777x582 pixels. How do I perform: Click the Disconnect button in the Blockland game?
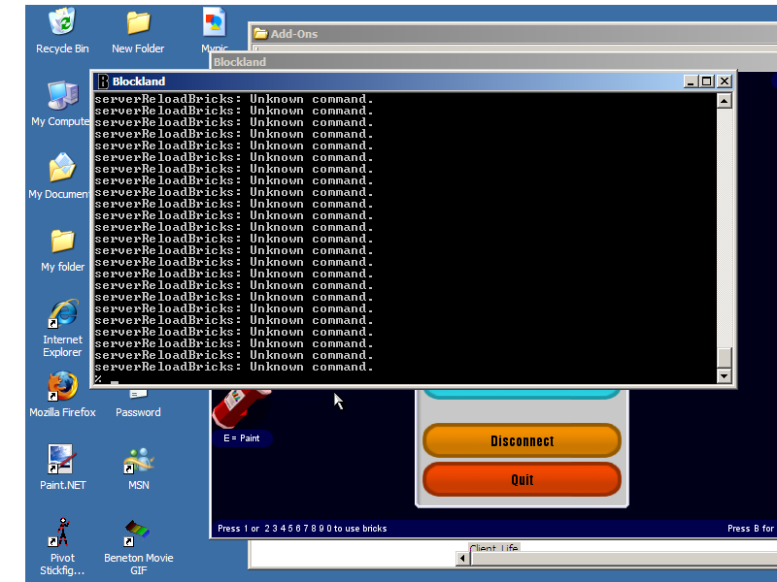tap(522, 440)
